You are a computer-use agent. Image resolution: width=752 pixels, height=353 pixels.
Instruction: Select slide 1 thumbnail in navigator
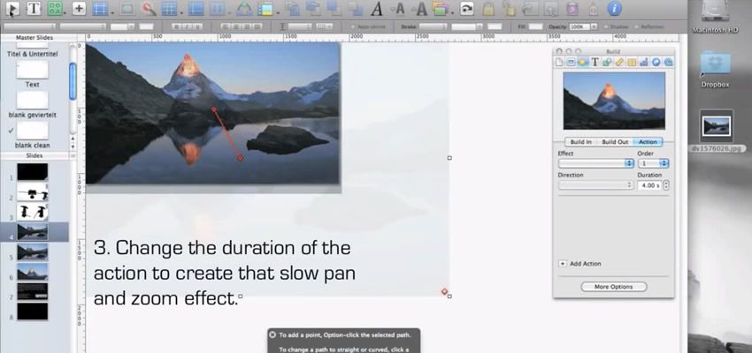tap(33, 172)
